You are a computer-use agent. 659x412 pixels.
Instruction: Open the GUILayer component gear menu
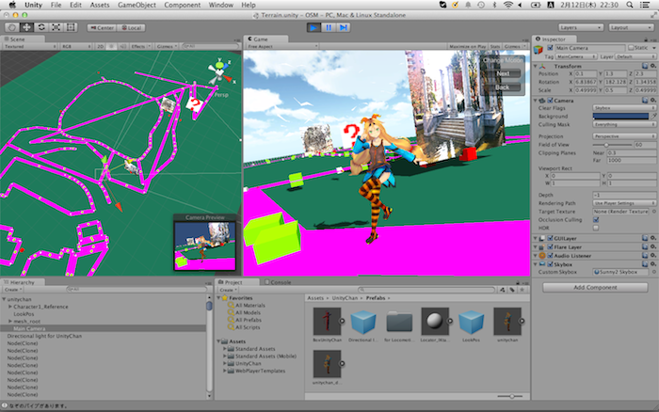tap(652, 238)
